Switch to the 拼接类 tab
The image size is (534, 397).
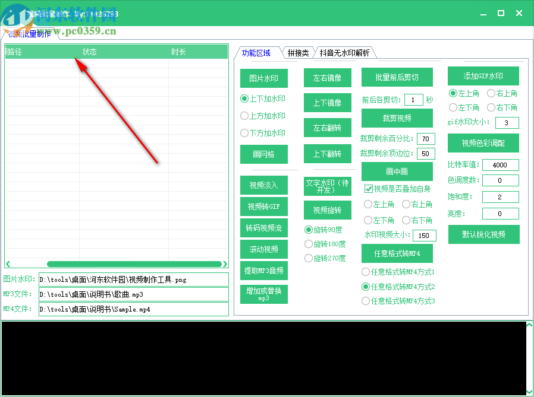pos(299,53)
